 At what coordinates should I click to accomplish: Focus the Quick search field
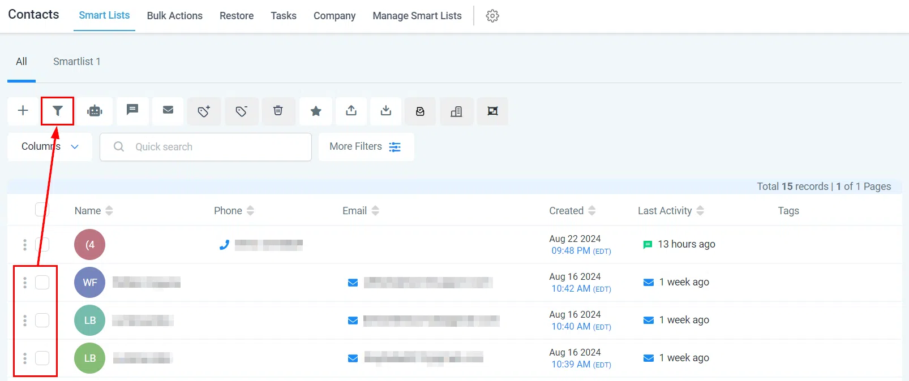[205, 147]
